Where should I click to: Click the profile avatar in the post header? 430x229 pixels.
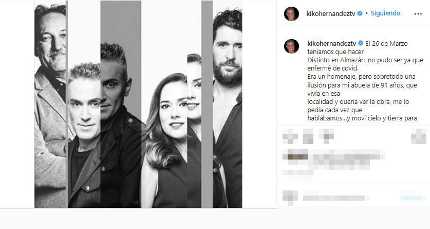tap(291, 14)
